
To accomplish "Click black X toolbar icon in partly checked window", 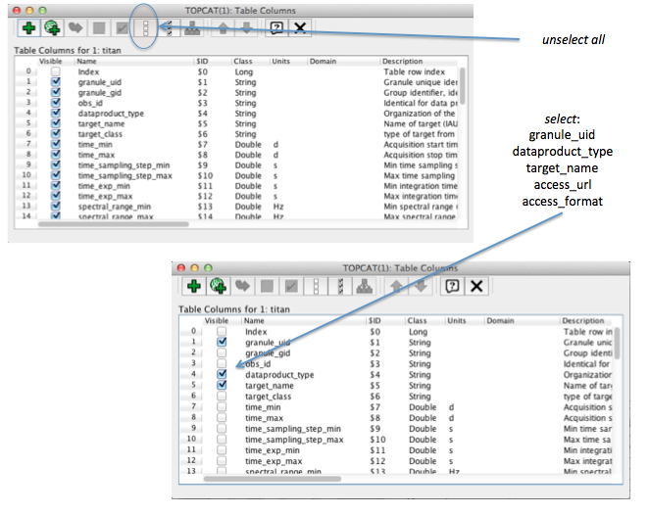I will pyautogui.click(x=476, y=286).
